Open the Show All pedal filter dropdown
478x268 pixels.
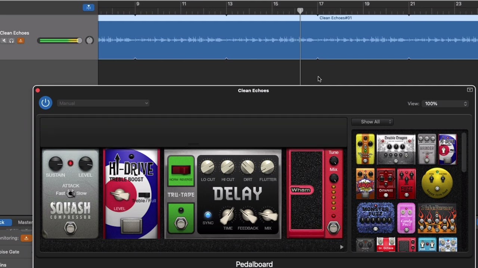[x=372, y=122]
